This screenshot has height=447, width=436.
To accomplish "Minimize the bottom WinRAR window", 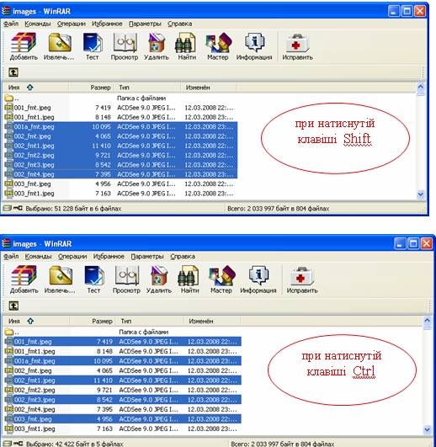I will tap(400, 244).
